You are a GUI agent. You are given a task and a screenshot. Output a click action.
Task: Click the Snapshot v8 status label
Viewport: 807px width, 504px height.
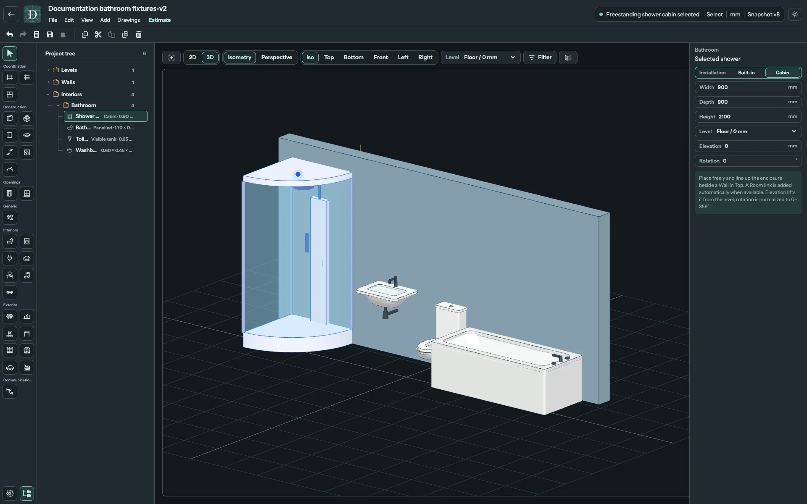(763, 14)
